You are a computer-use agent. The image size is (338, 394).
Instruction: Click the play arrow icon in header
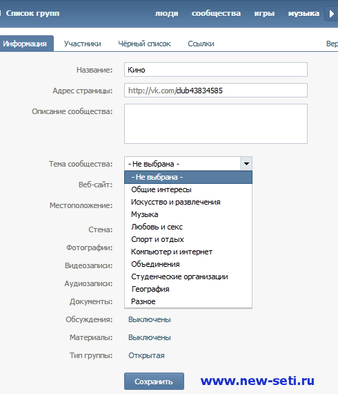[x=332, y=14]
